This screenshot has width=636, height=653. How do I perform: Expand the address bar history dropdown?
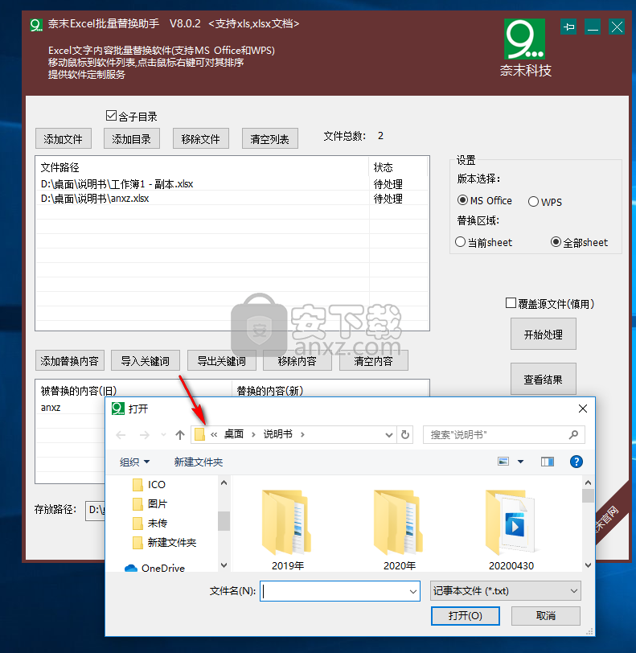point(389,435)
